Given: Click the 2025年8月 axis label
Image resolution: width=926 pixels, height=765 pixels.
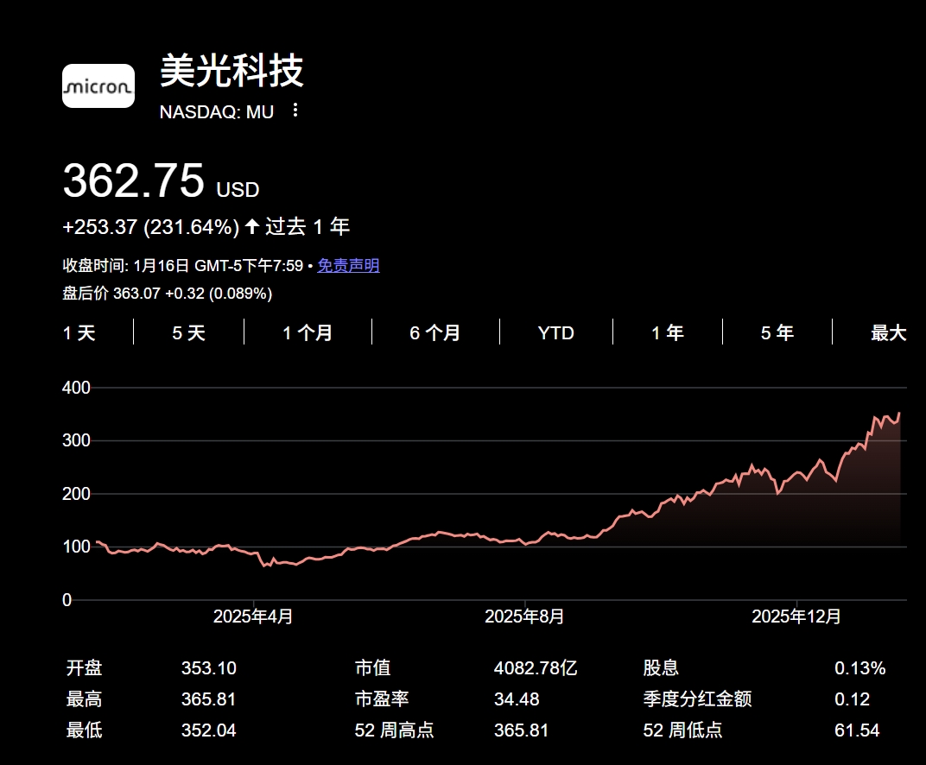Looking at the screenshot, I should point(524,617).
